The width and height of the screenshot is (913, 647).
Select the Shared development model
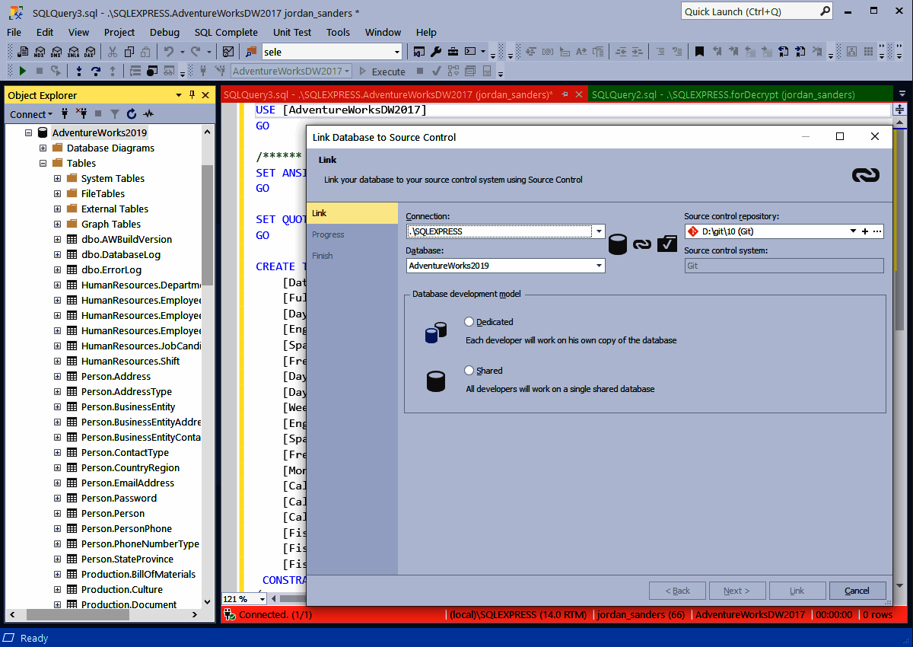[469, 370]
